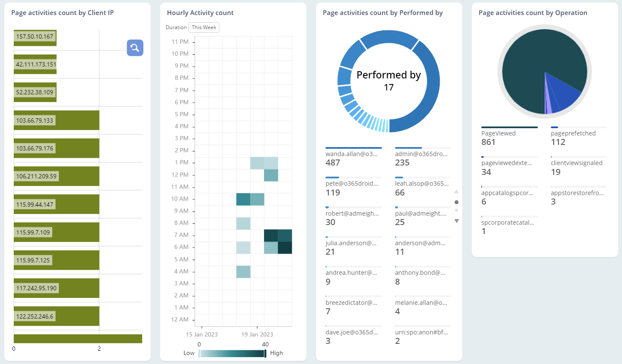622x364 pixels.
Task: Click the zoom reset icon on Client IP chart
Action: (135, 48)
